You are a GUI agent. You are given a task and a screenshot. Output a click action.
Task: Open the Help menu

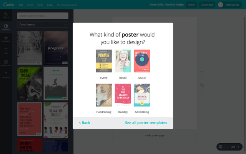(x=50, y=5)
